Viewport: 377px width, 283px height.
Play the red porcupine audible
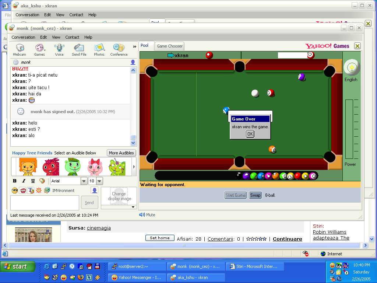click(x=51, y=167)
